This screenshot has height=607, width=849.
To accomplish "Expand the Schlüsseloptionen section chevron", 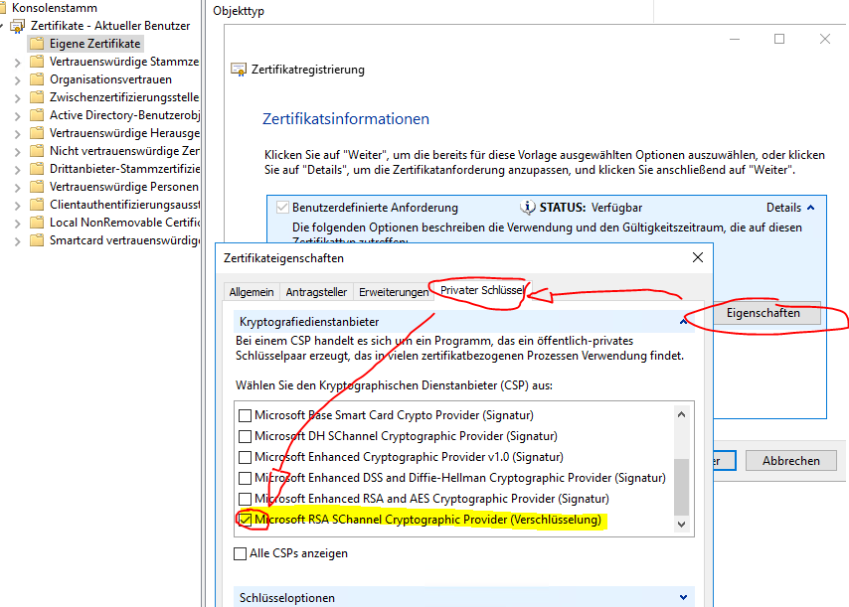I will point(683,597).
